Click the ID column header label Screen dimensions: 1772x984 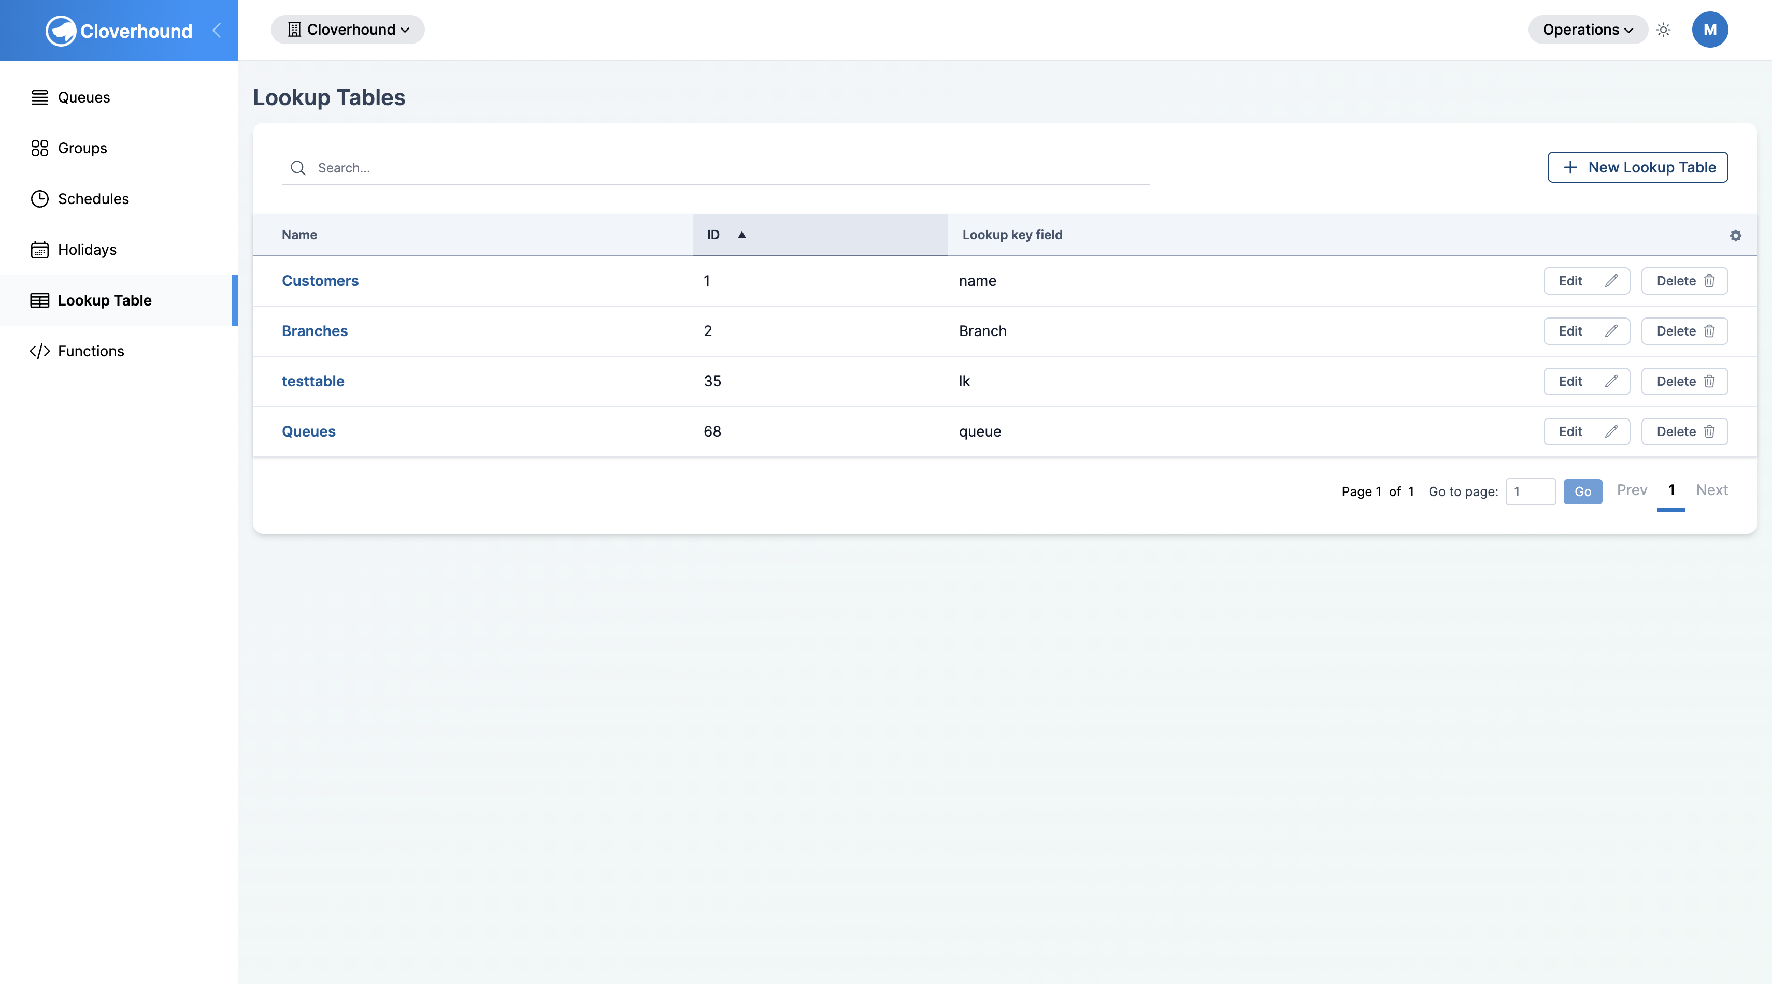(x=712, y=235)
